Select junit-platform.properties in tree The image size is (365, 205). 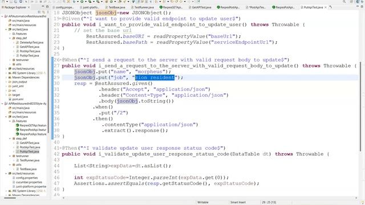pos(31,186)
